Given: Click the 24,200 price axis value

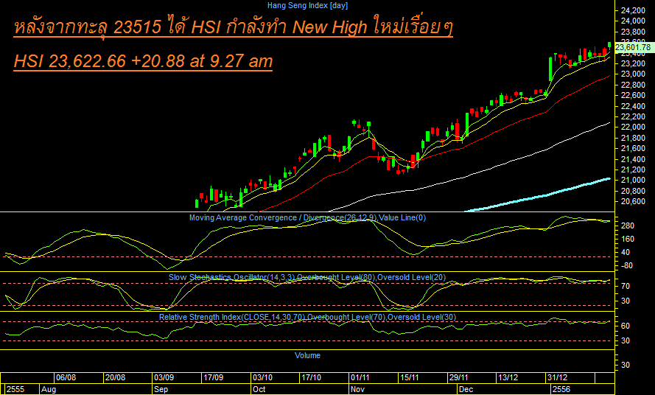Looking at the screenshot, I should point(634,10).
